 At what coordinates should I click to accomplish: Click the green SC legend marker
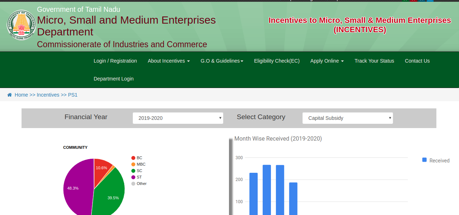point(134,171)
